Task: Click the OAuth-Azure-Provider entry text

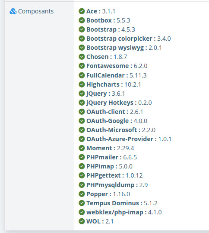Action: (129, 139)
